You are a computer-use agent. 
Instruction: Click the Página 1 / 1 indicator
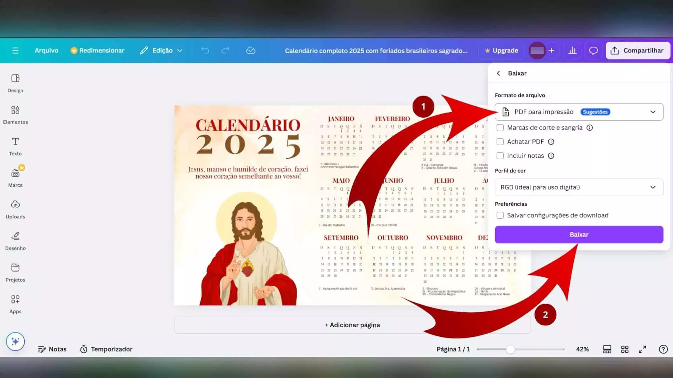(453, 349)
